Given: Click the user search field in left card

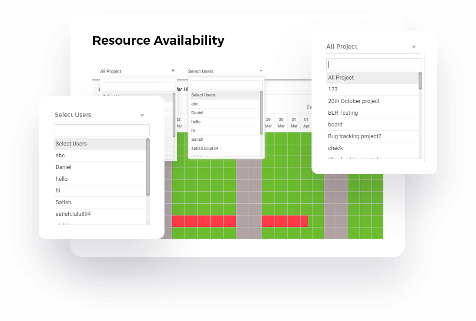Looking at the screenshot, I should coord(102,130).
